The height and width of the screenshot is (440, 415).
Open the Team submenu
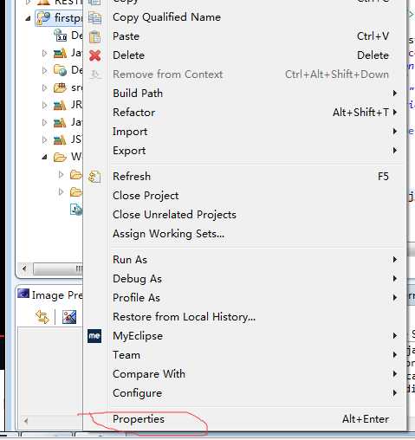coord(126,355)
